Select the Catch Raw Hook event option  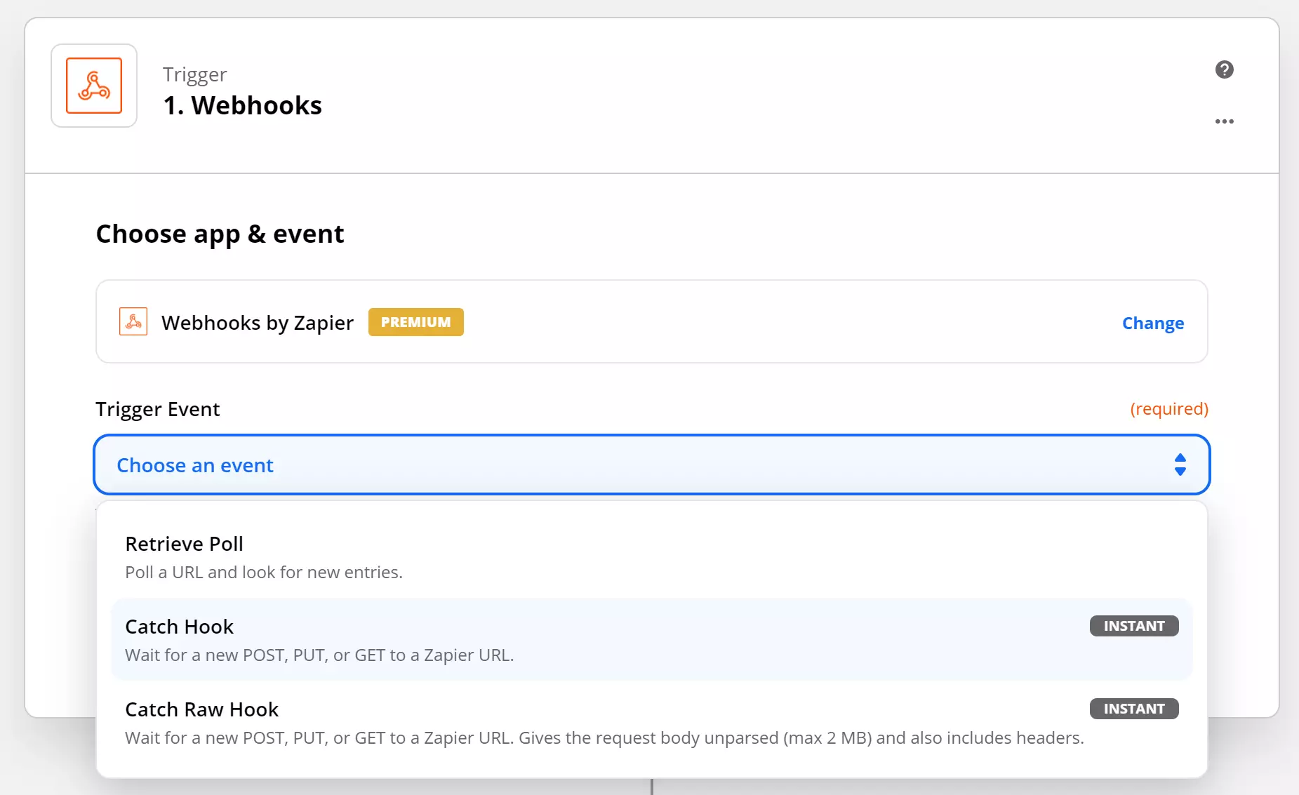[x=651, y=722]
